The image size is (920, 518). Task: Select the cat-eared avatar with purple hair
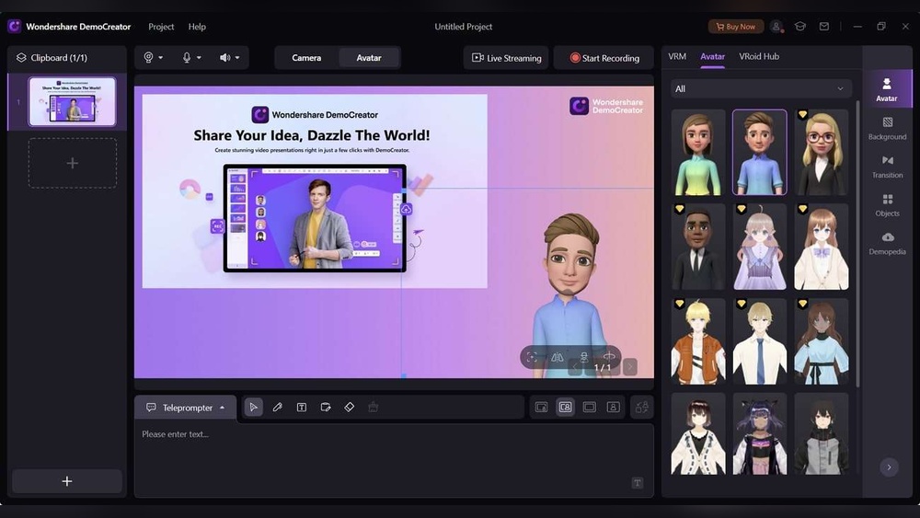click(760, 433)
